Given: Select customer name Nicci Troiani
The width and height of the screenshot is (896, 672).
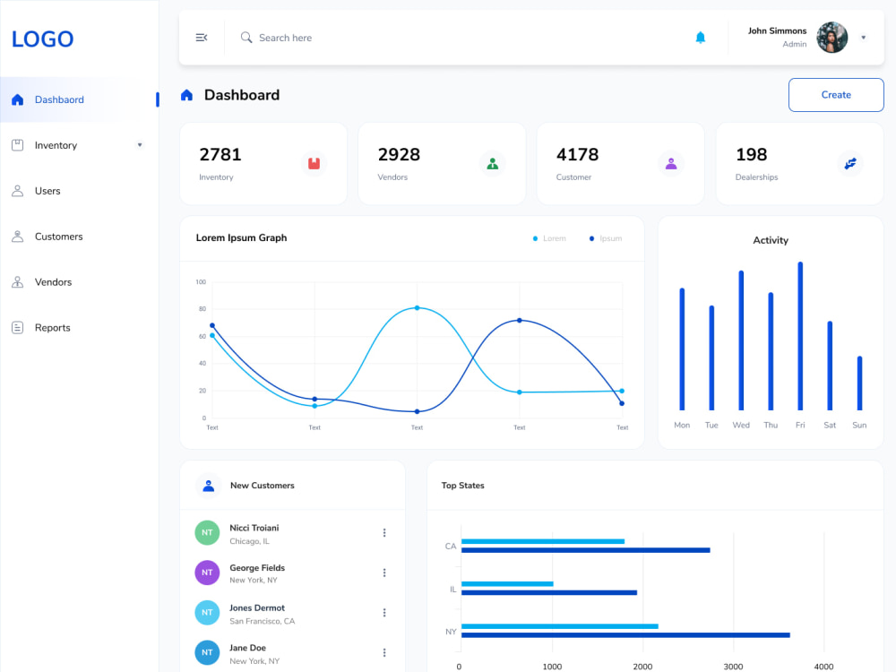Looking at the screenshot, I should pos(254,528).
